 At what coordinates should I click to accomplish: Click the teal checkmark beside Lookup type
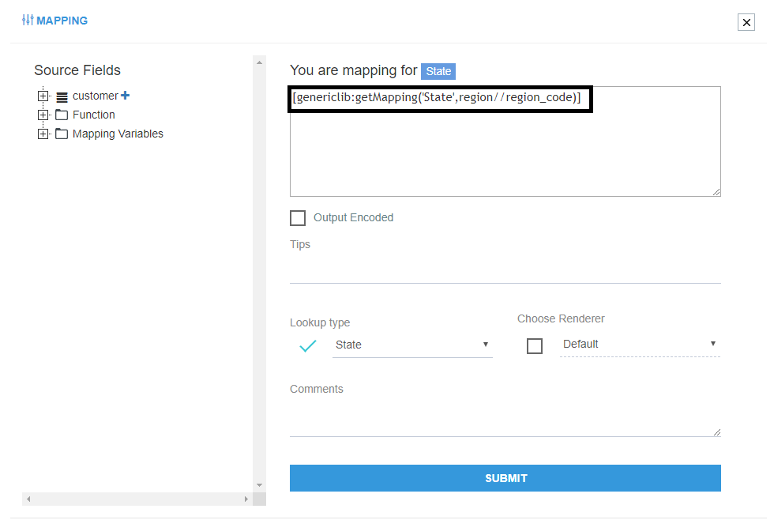308,345
